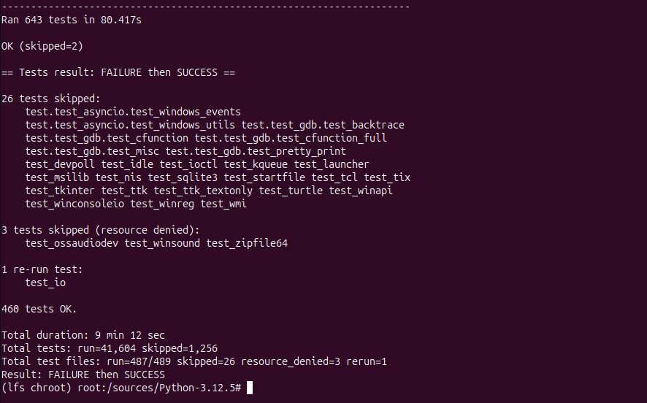Click test_launcher in the skipped tests
Image resolution: width=647 pixels, height=403 pixels.
coord(332,164)
